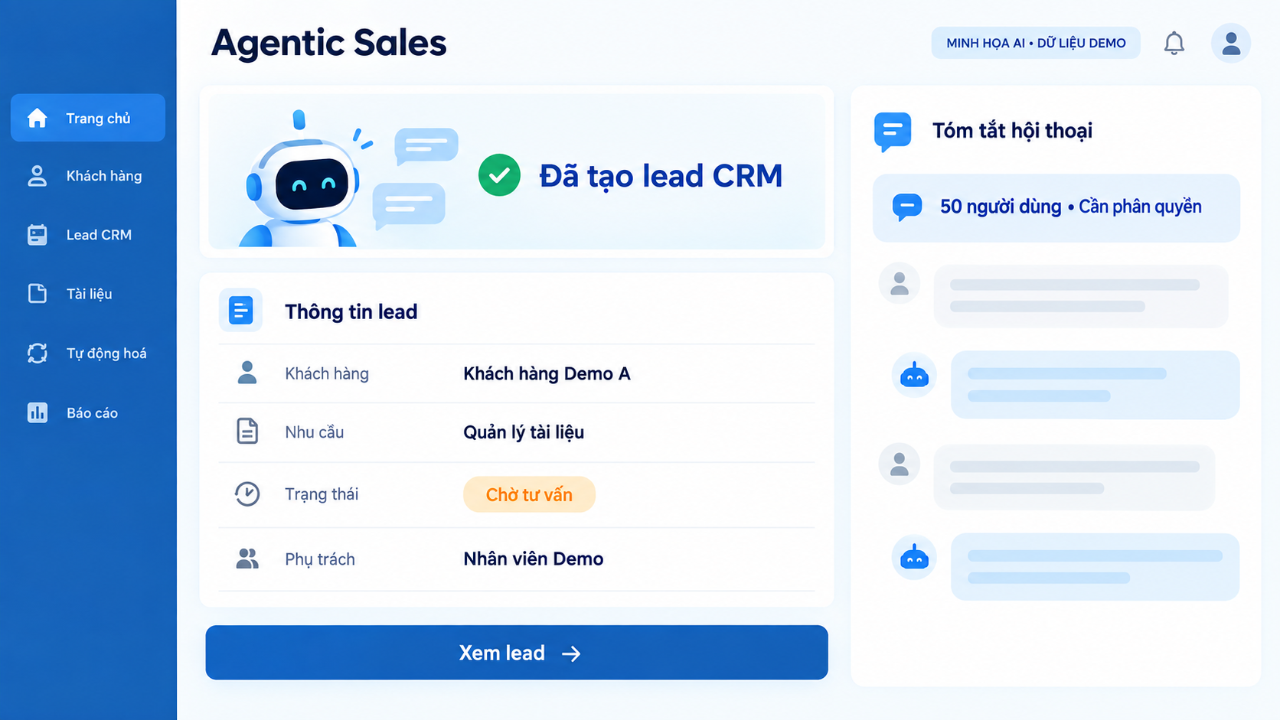Screen dimensions: 1280x720
Task: Click the Quản lý tài liệu value
Action: pos(524,432)
